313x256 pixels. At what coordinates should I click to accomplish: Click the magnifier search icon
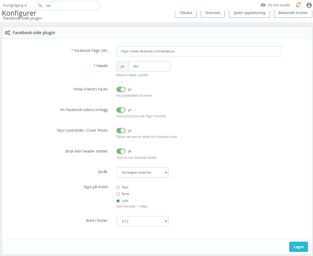pyautogui.click(x=40, y=5)
